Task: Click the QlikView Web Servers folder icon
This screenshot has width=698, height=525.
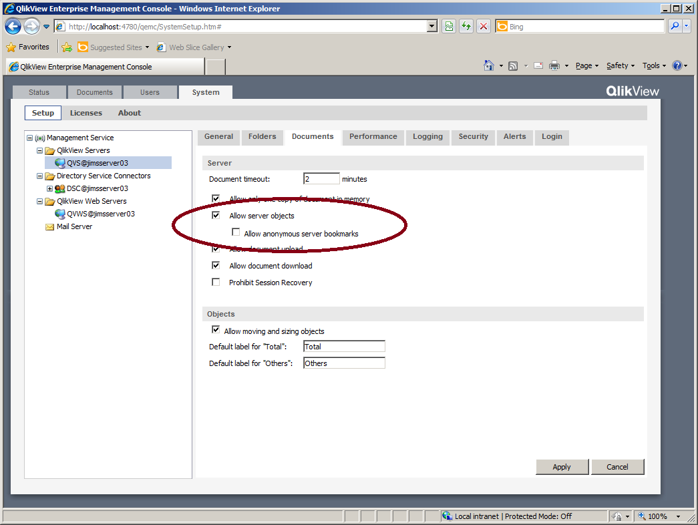Action: [x=50, y=201]
